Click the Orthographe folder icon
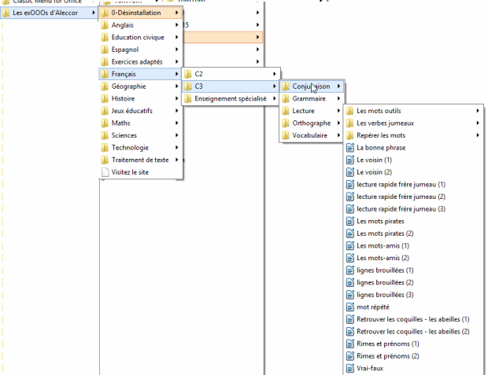Screen dimensions: 488x375 (286, 123)
